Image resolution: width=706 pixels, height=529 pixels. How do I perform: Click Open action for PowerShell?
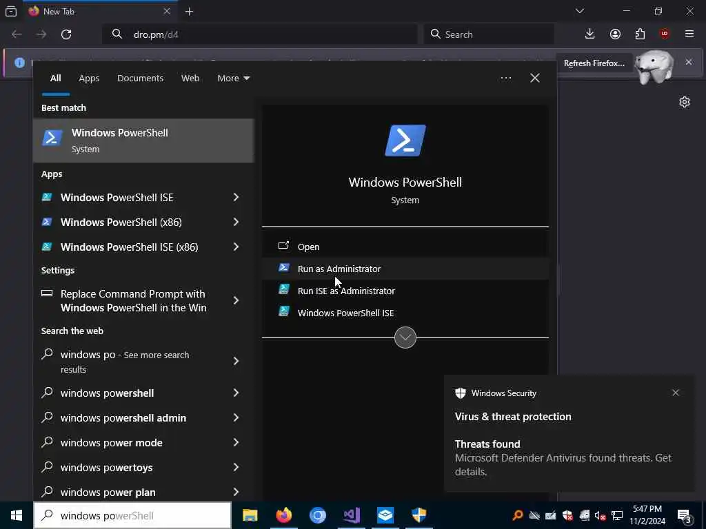tap(405, 247)
